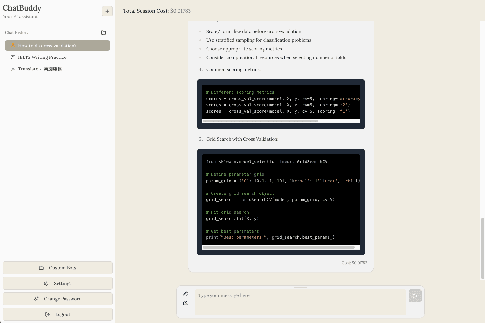Log out using the Logout button

point(58,314)
